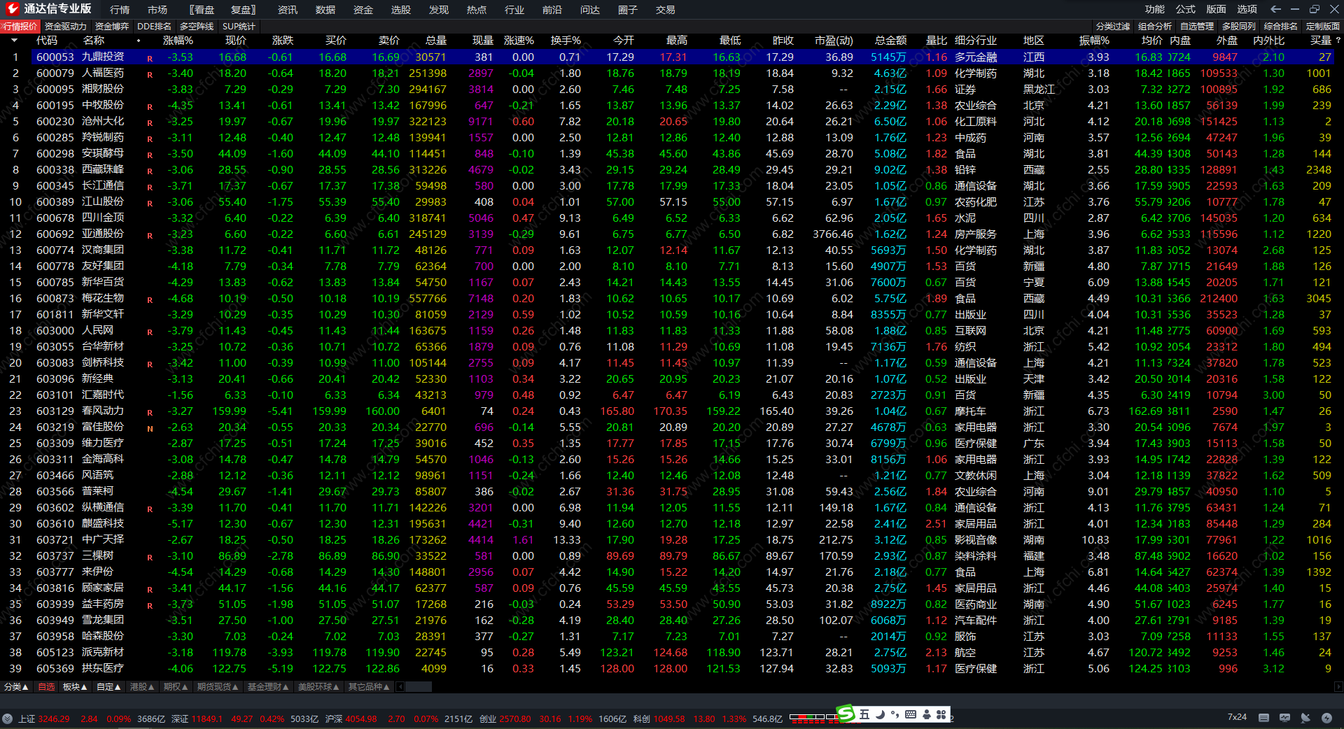Click the 上证 index value 3246.29
Screen dimensions: 1344x729
pyautogui.click(x=54, y=719)
